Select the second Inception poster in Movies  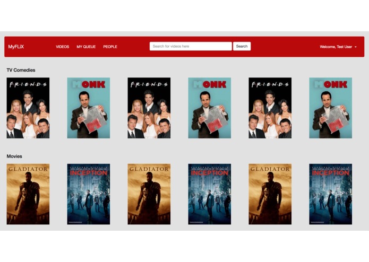[209, 194]
